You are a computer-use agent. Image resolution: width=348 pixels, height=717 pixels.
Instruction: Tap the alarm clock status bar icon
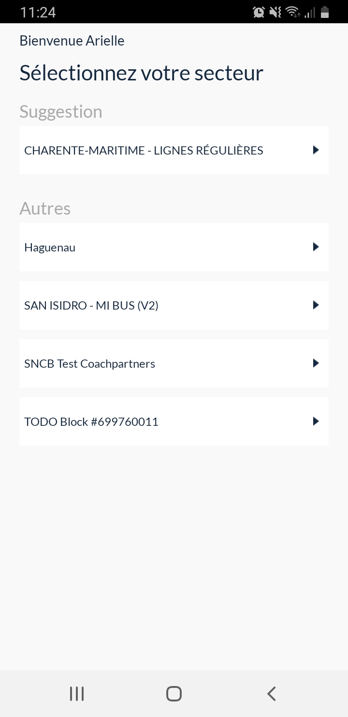tap(259, 12)
